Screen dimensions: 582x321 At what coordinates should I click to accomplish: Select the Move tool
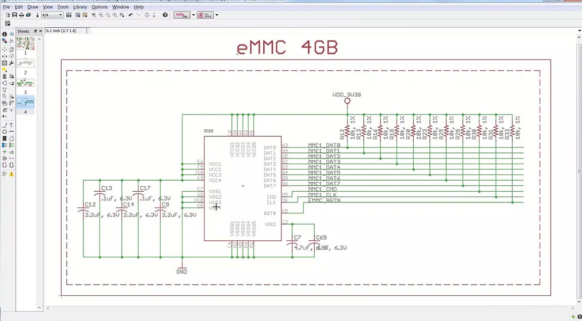point(4,50)
